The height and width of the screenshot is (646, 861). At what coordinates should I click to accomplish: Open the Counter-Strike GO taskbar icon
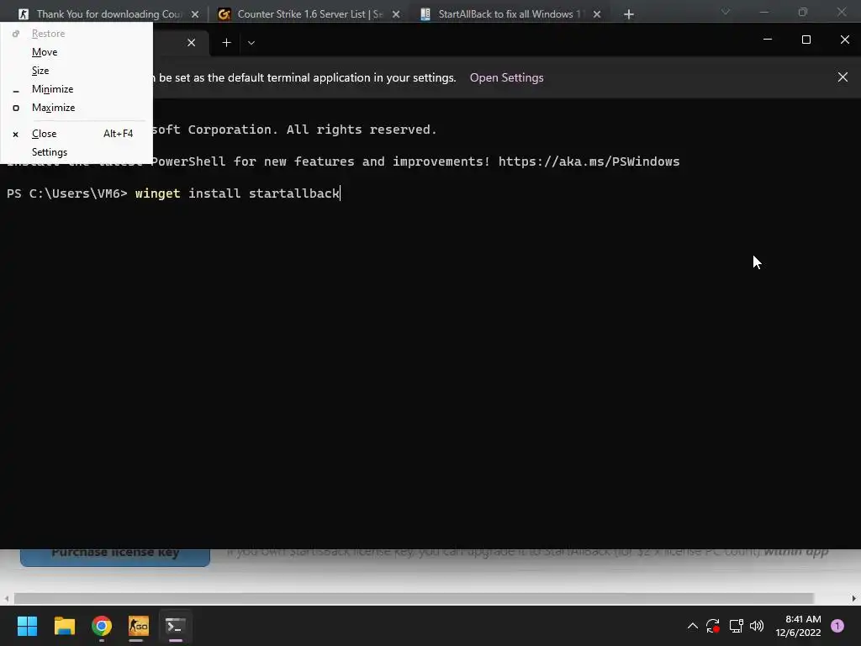coord(139,626)
